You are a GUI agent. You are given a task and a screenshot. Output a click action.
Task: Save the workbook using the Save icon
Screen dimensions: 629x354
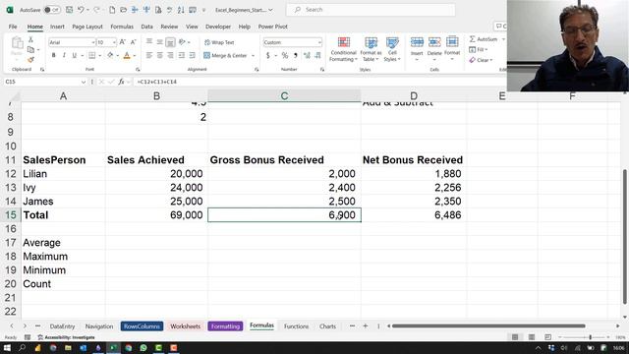click(69, 10)
